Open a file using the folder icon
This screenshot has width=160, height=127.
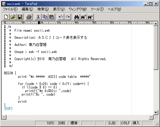click(x=13, y=17)
